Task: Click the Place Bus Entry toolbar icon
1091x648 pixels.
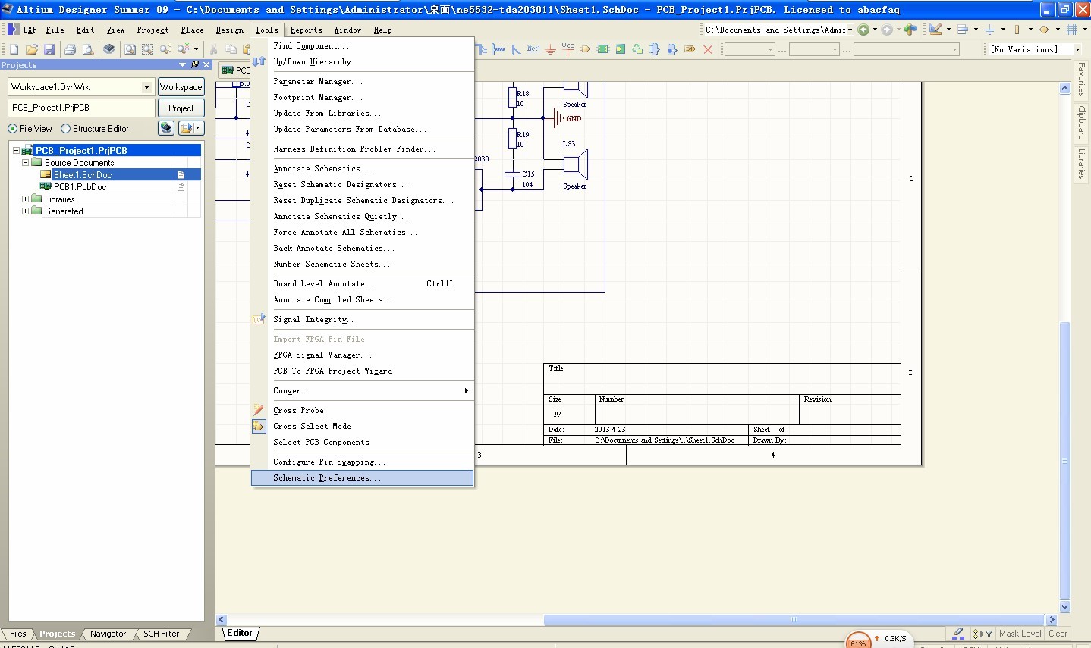Action: (x=516, y=49)
